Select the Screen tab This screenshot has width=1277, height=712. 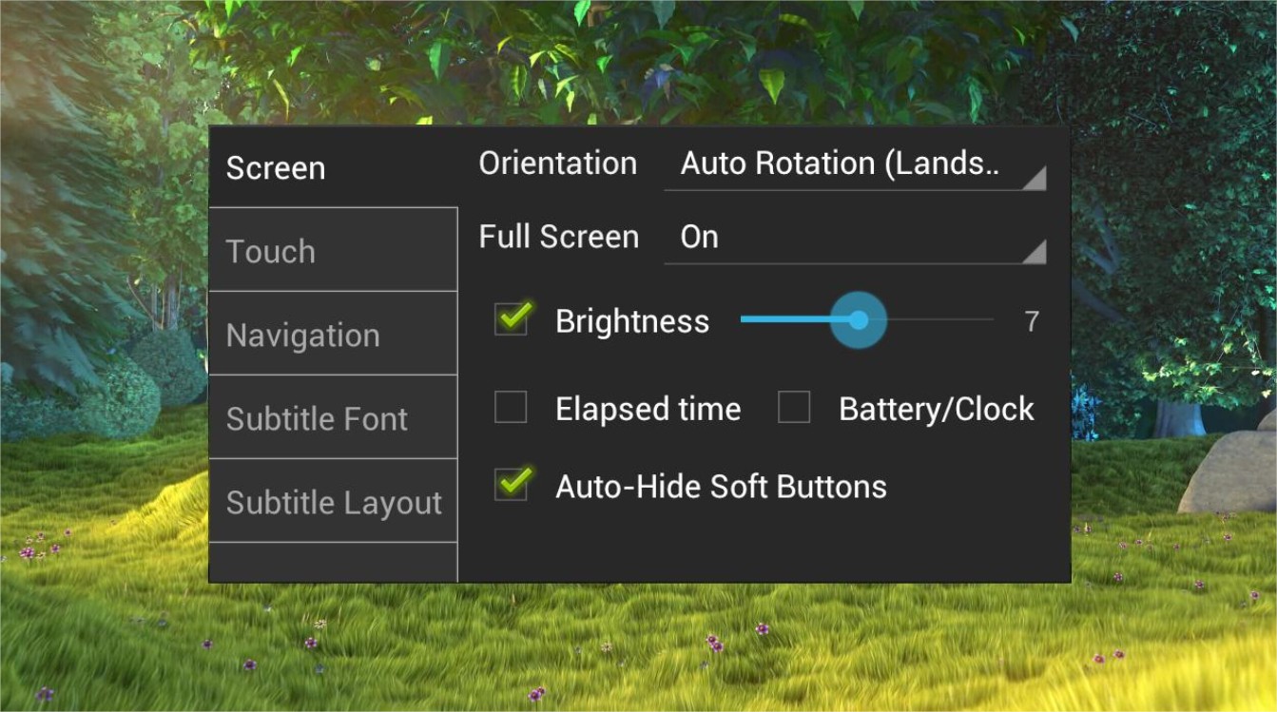coord(333,168)
